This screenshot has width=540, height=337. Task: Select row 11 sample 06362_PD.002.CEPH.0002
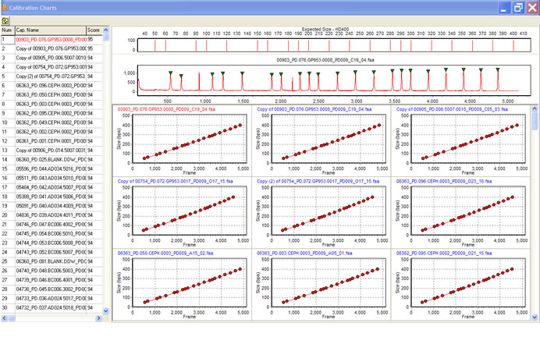pyautogui.click(x=52, y=132)
